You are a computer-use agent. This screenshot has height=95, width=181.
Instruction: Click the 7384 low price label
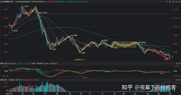tap(54, 49)
